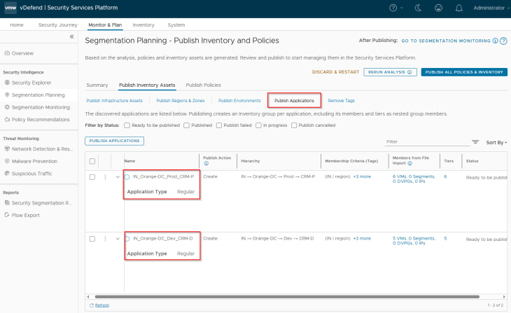Collapse the left sidebar using double-chevron icon
Screen dimensions: 511x313
tap(71, 37)
